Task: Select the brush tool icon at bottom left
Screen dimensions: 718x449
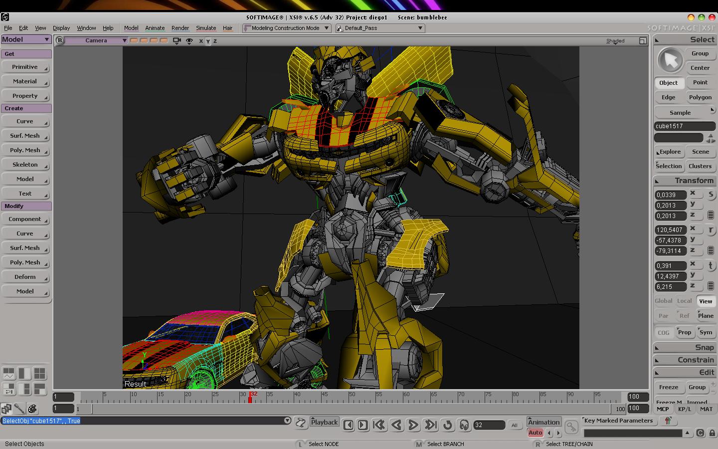Action: pos(19,409)
